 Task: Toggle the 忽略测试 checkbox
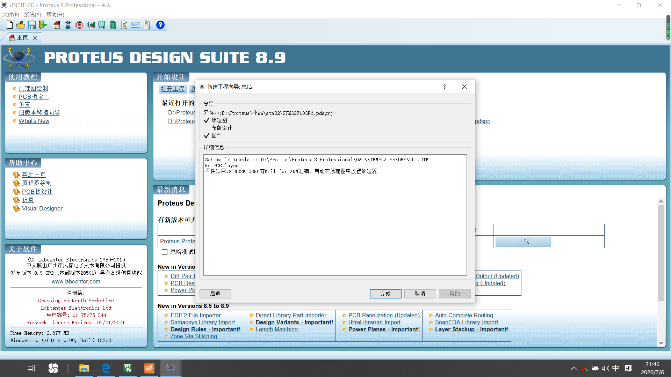click(165, 252)
